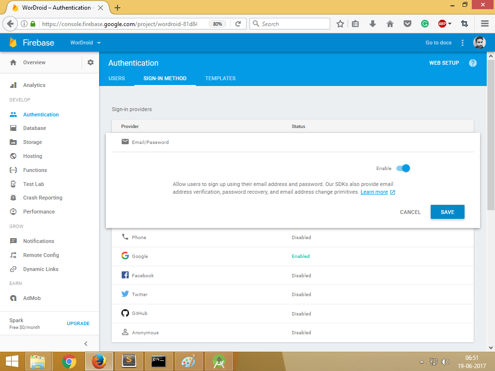Click the Save button
Image resolution: width=495 pixels, height=371 pixels.
pos(447,212)
